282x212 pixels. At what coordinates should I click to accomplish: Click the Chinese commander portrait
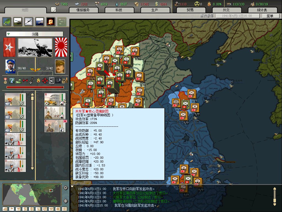point(10,67)
